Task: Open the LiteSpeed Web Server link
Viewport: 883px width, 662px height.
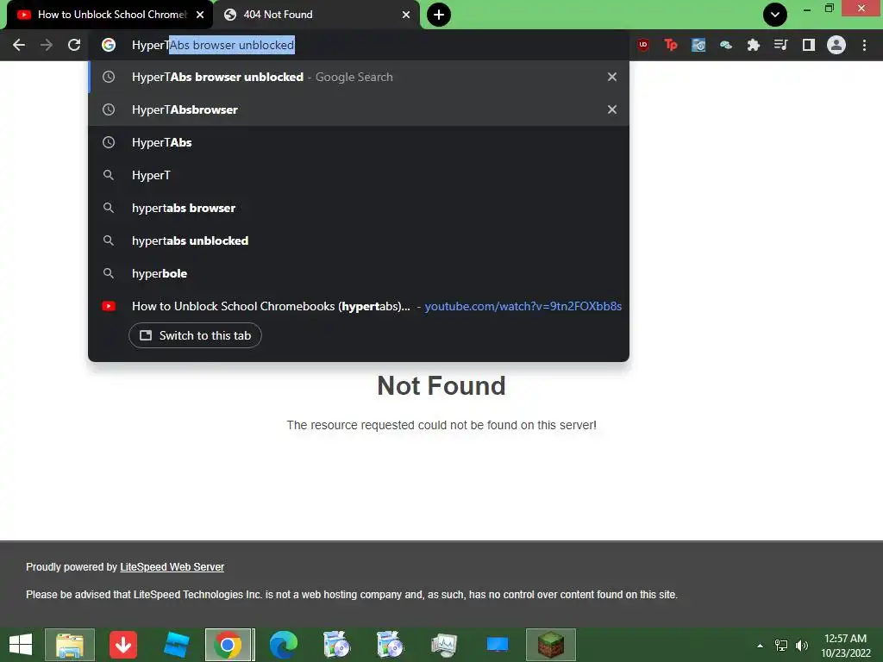Action: coord(172,567)
